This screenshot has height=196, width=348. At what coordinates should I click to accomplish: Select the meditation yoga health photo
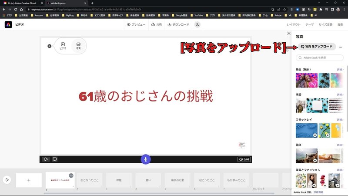tap(329, 156)
